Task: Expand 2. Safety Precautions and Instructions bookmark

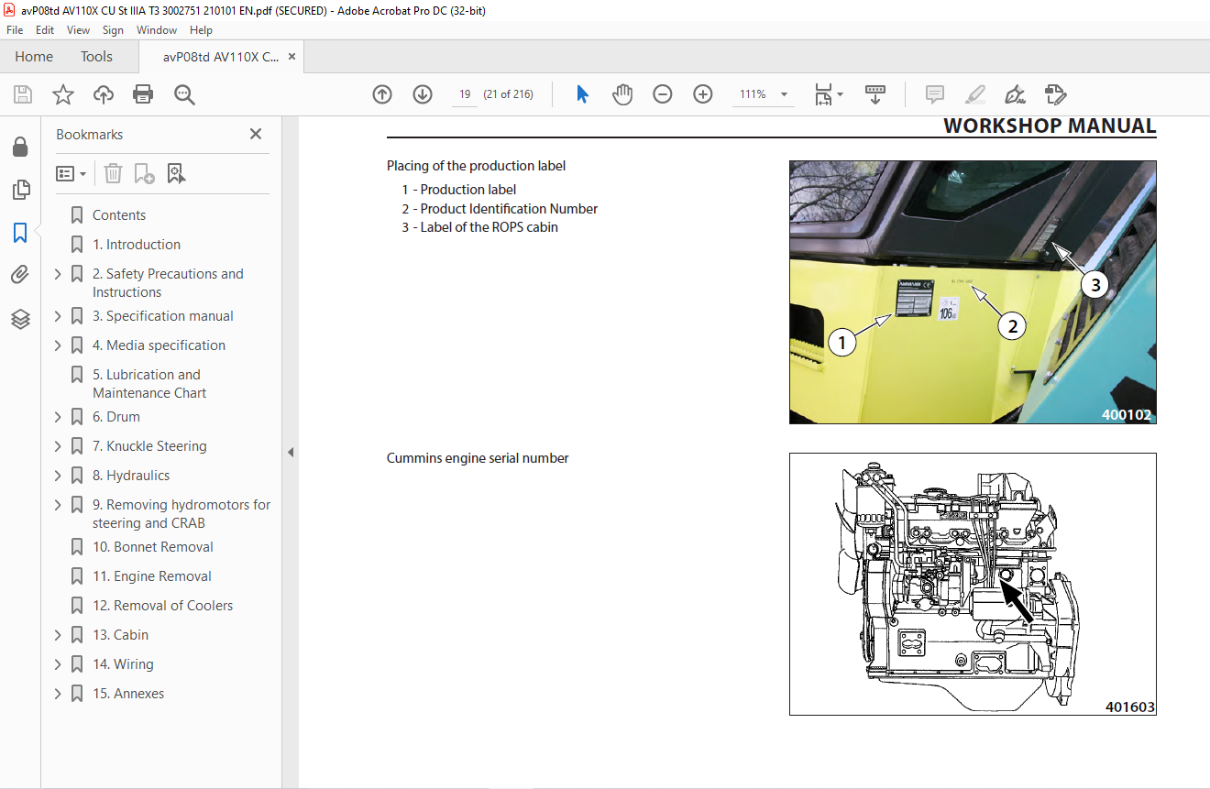Action: (59, 274)
